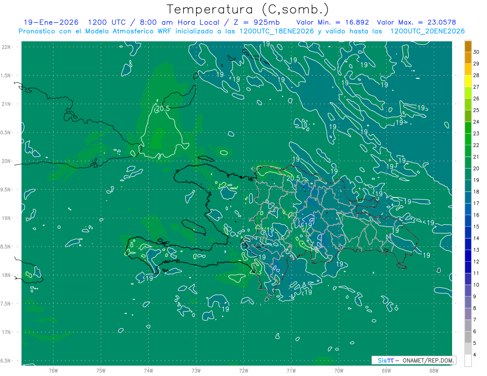Click the grey legend swatch between 5 and 6
487x376 pixels.
point(468,338)
